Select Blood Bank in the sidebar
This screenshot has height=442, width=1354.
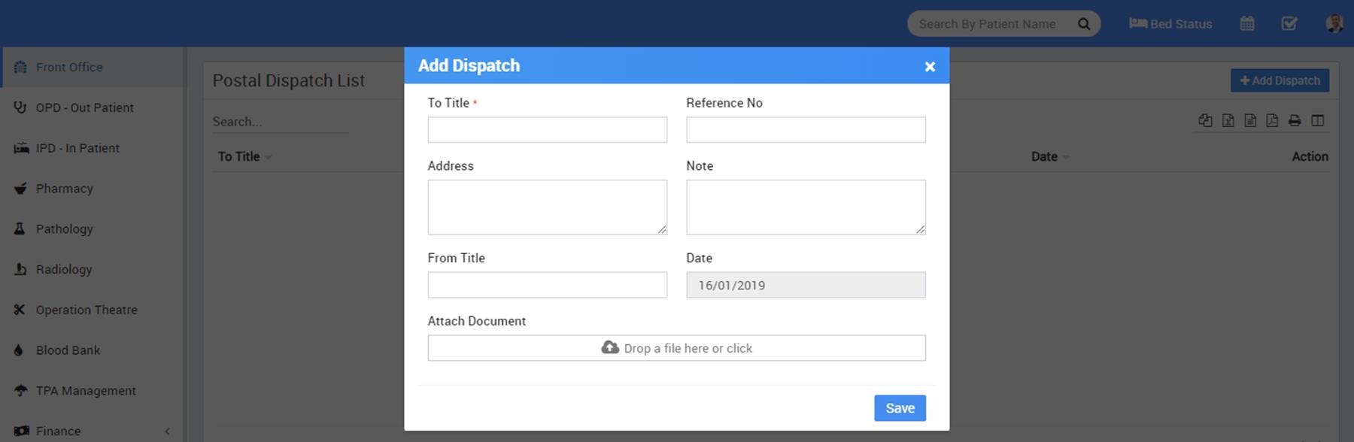pos(68,350)
